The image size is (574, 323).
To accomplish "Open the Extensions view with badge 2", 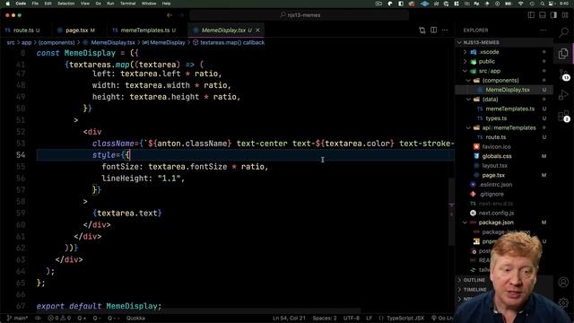I will coord(563,116).
